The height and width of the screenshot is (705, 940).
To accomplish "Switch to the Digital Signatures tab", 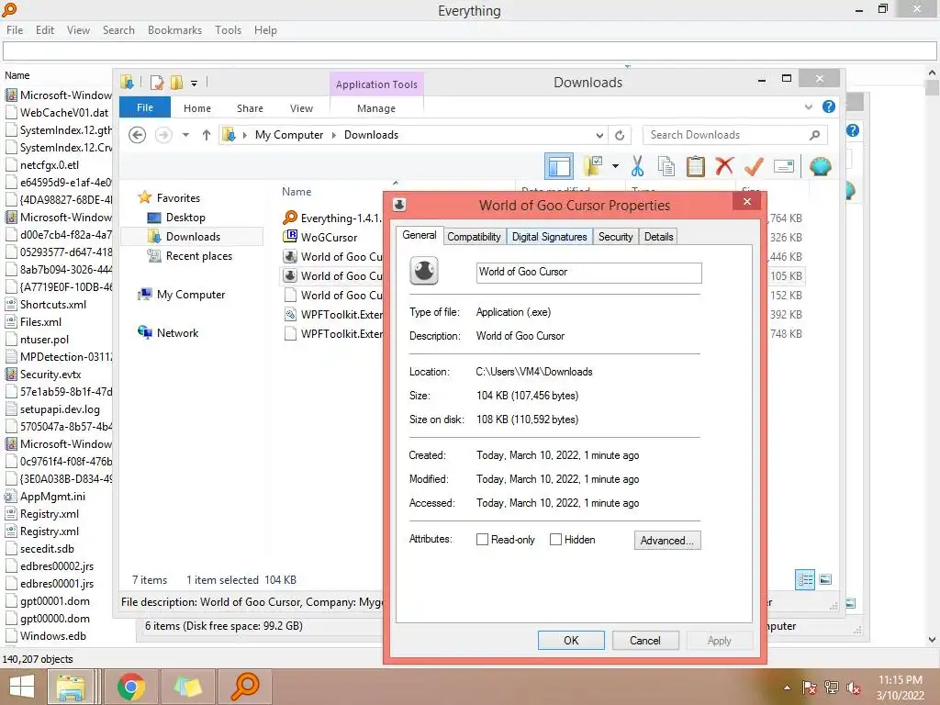I will point(549,237).
